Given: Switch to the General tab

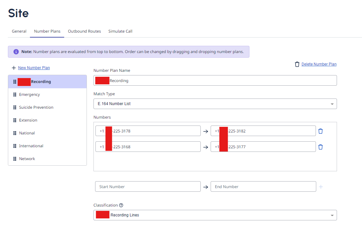Looking at the screenshot, I should point(19,31).
